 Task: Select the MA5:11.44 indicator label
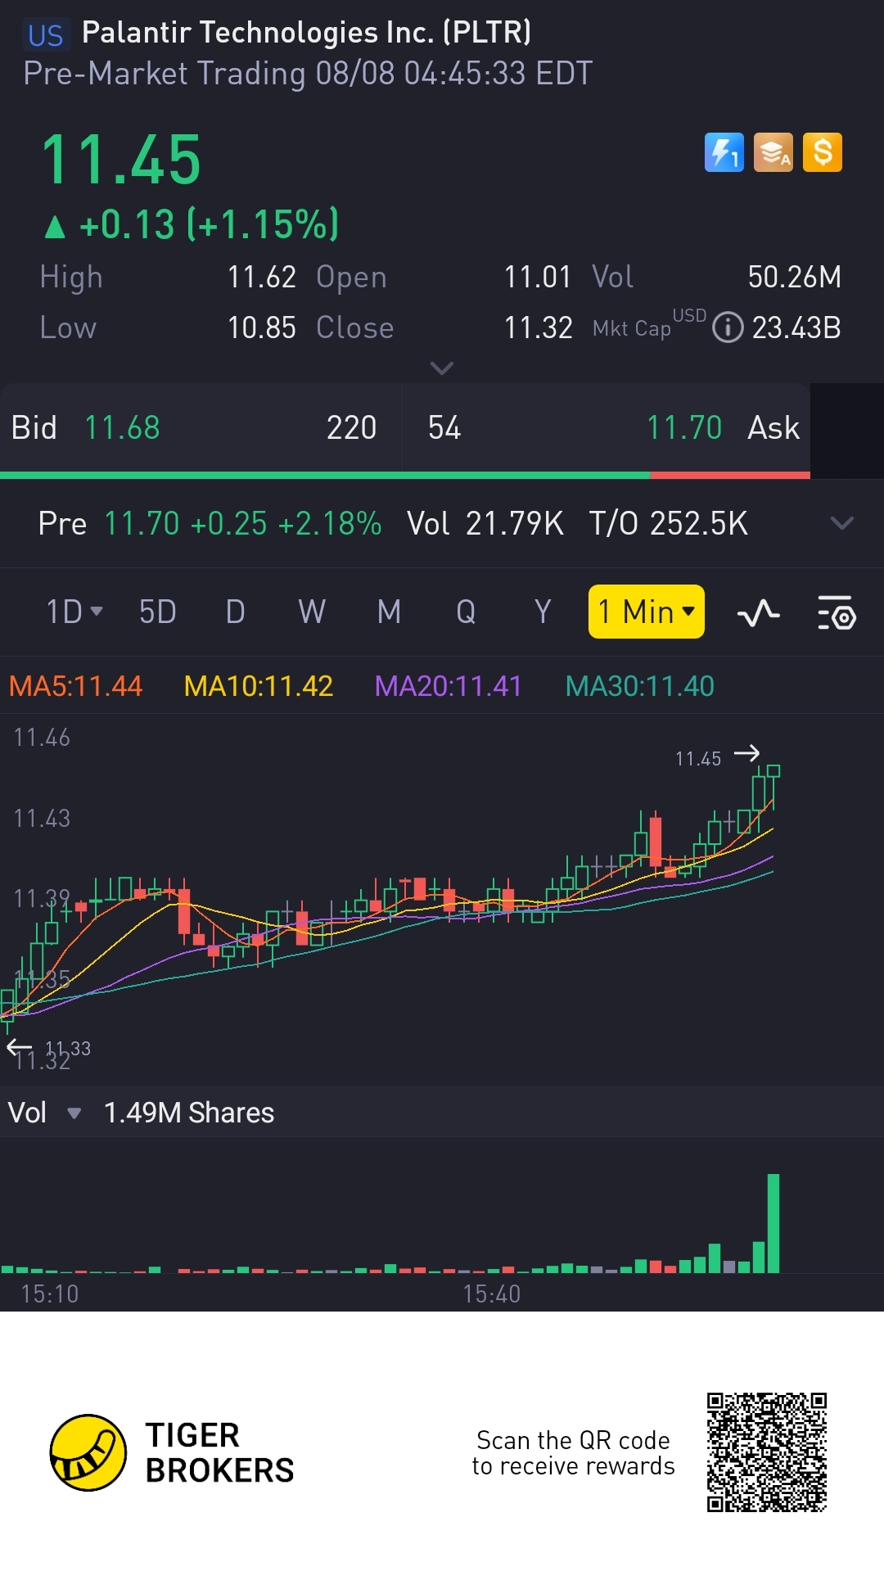pos(75,686)
